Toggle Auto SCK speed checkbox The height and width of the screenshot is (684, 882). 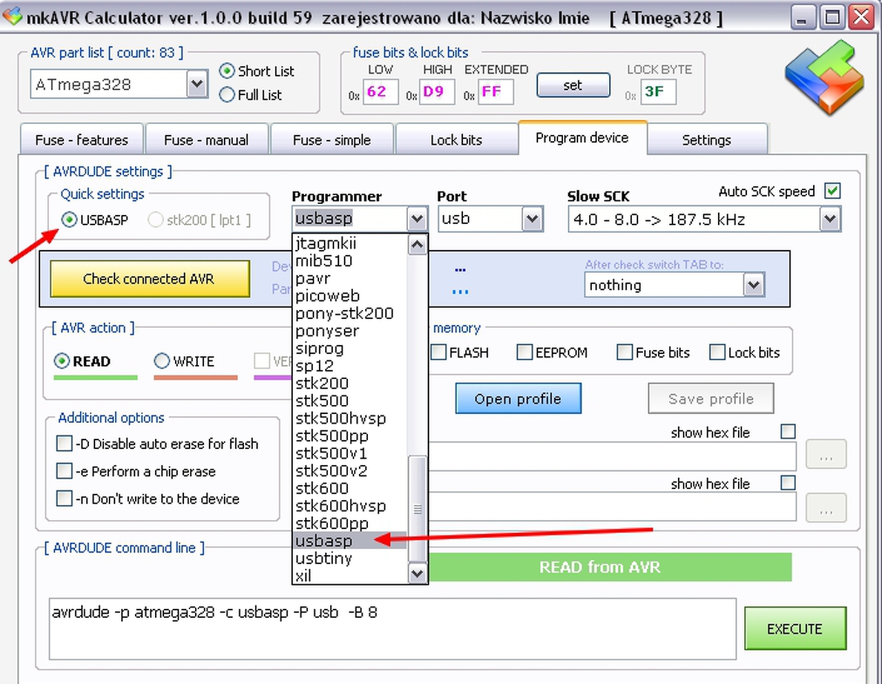[832, 191]
